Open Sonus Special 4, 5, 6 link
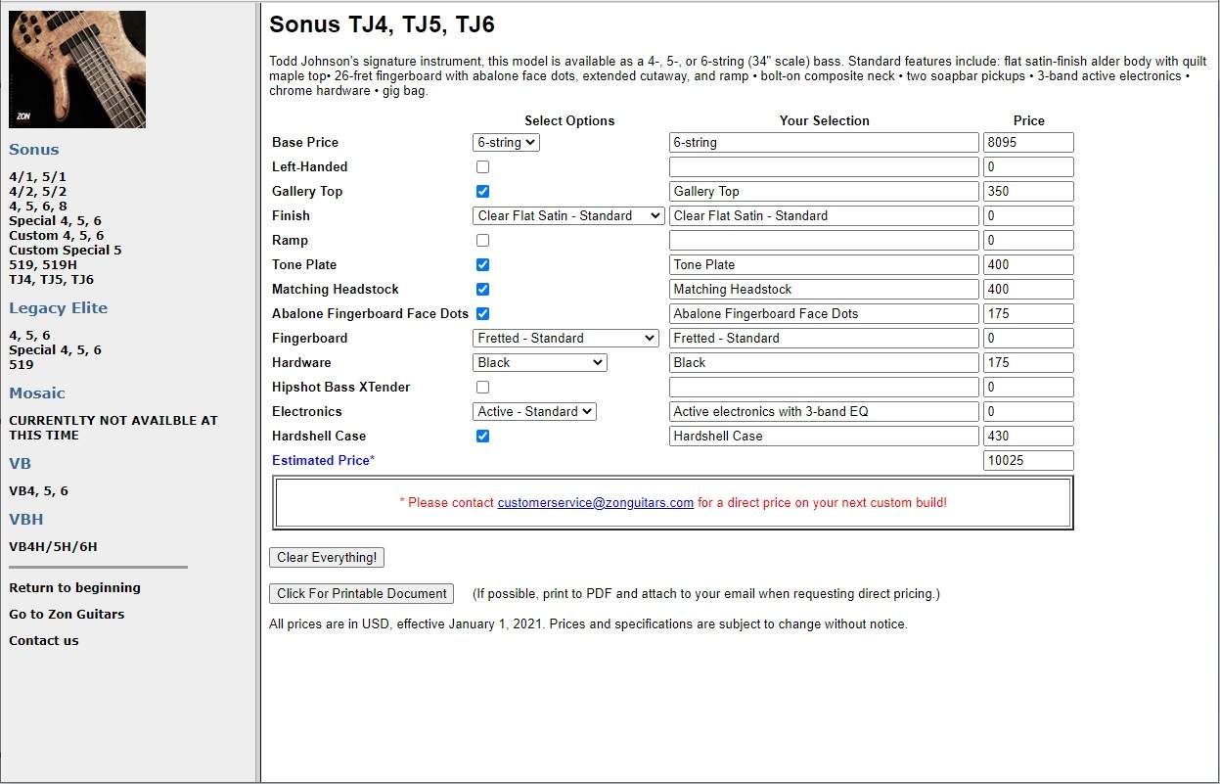 (x=55, y=221)
